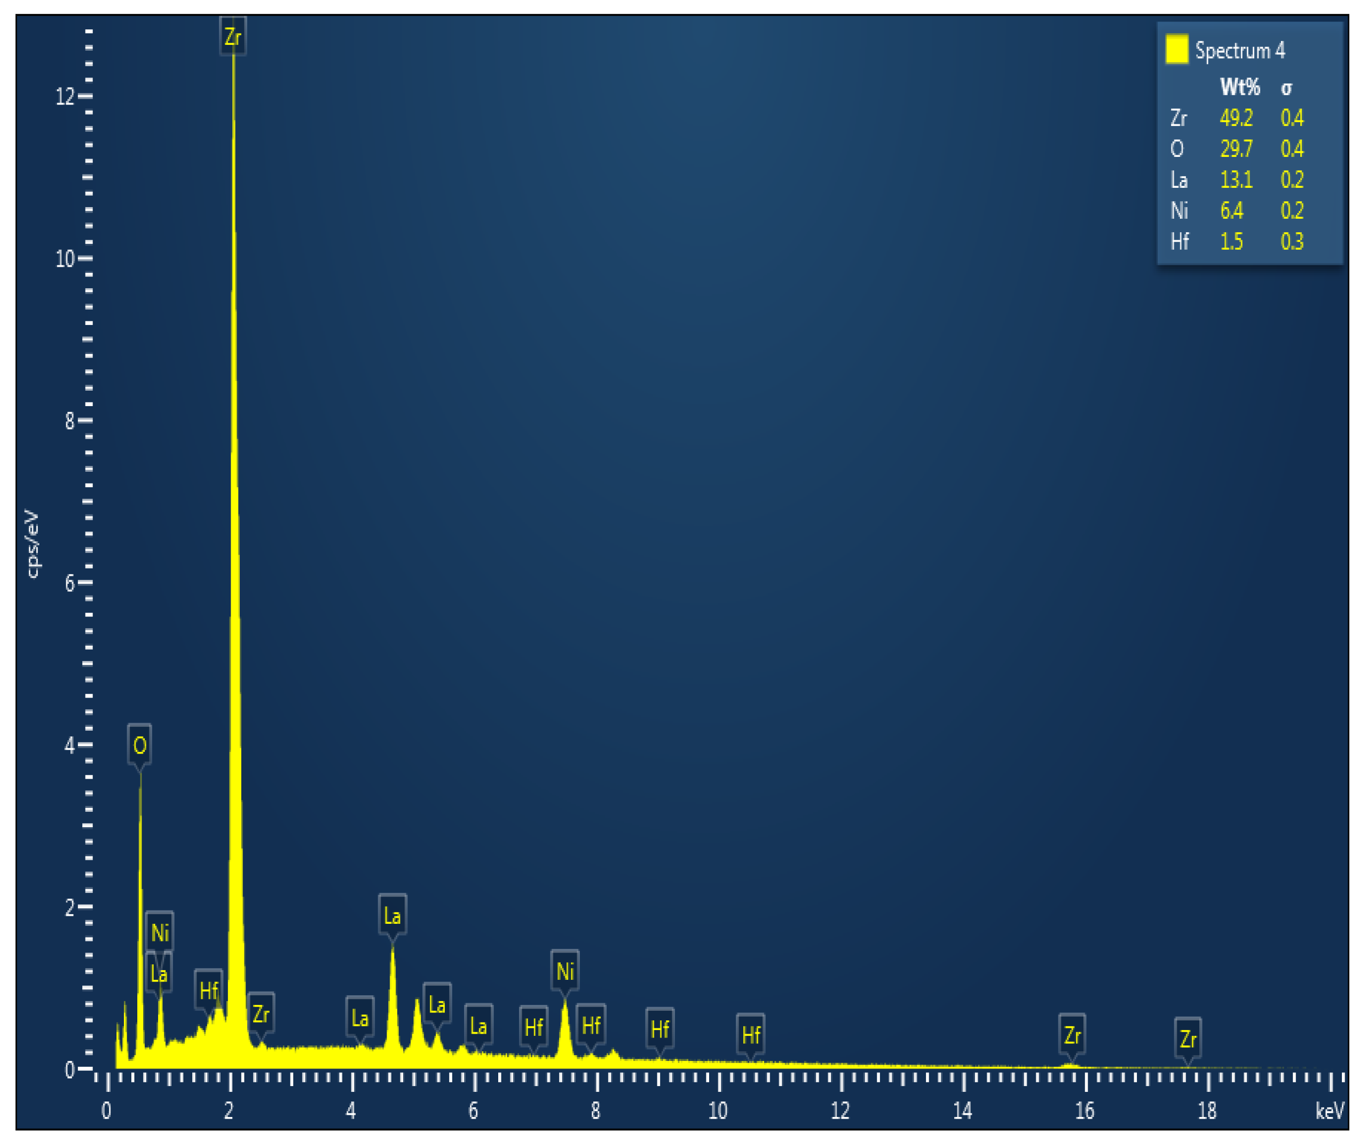Select the Hf label near 1.7 keV
Screen dimensions: 1359x1141
[209, 991]
